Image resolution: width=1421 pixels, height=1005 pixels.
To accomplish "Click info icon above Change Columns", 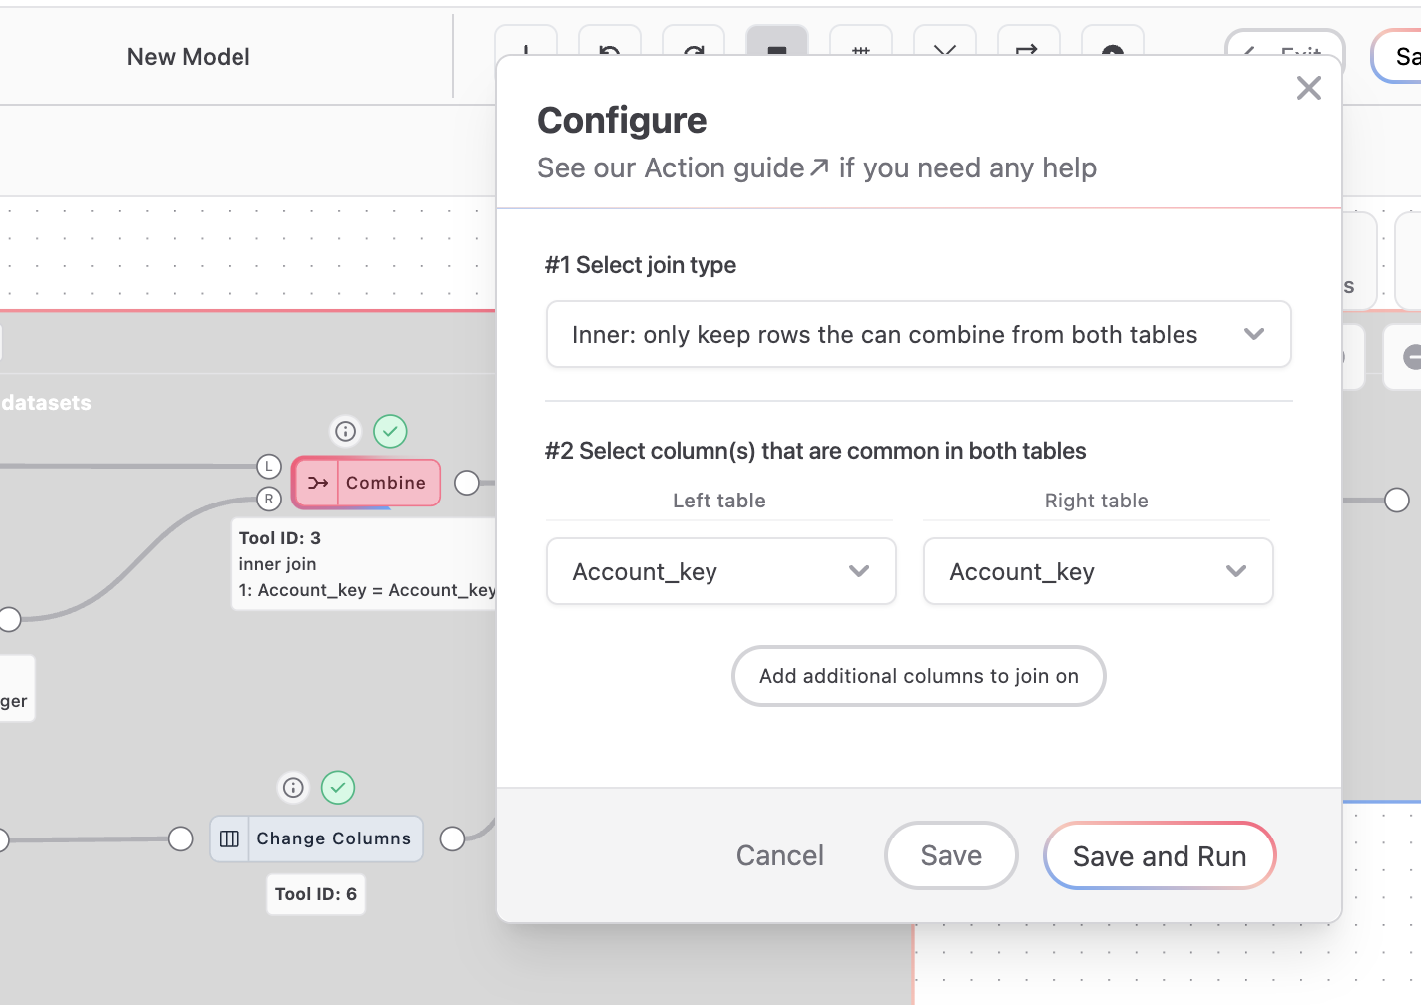I will point(293,788).
